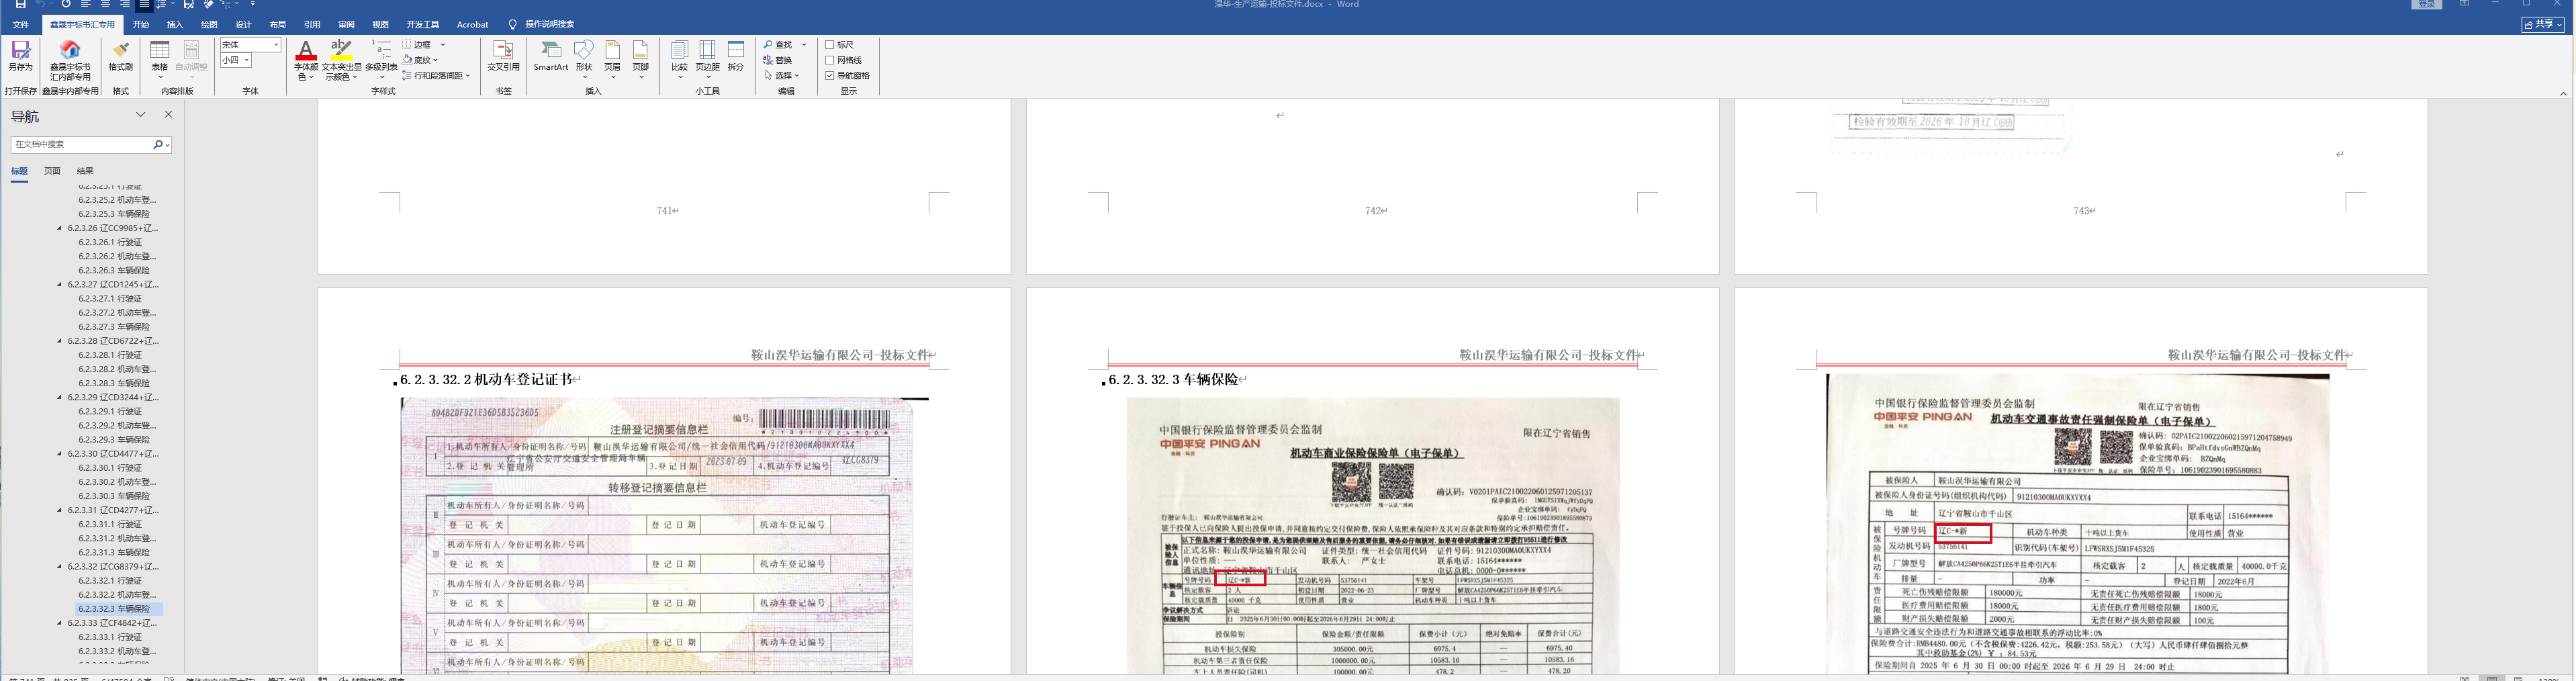Collapse the ribbon with the chevron
Screen dimensions: 2576x681
pos(2563,93)
